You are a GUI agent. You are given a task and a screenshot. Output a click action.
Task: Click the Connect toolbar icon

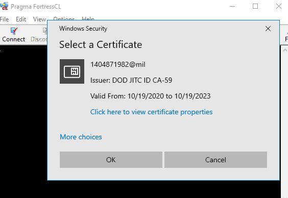(x=14, y=31)
